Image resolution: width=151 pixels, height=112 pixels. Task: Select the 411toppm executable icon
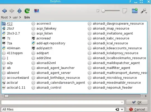pos(4,53)
